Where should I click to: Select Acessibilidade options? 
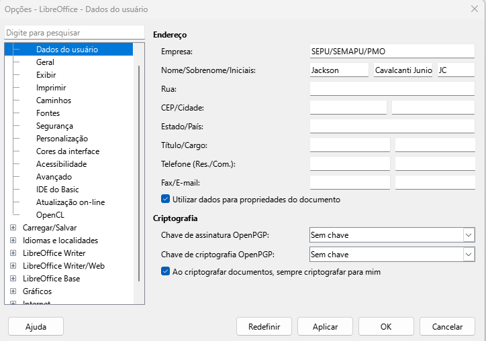coord(61,163)
